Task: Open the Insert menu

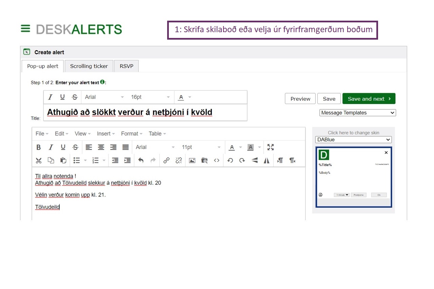Action: tap(106, 133)
